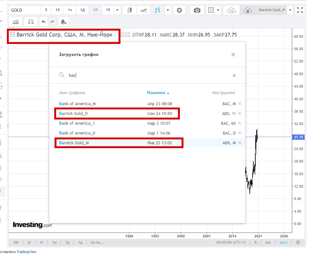Open the timeframe dropdown arrow
333x256 pixels.
pyautogui.click(x=117, y=10)
